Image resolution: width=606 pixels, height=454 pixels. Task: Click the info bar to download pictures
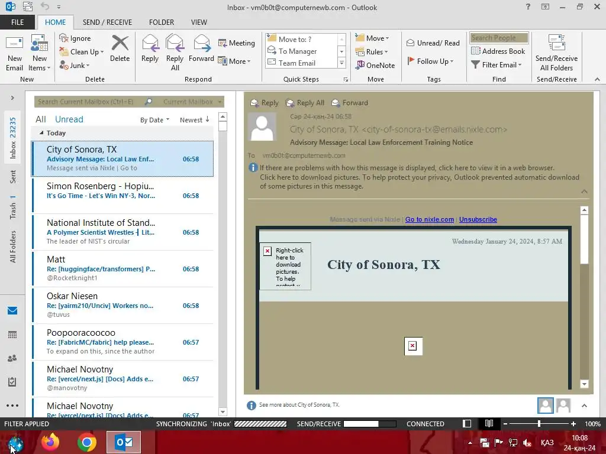click(420, 182)
